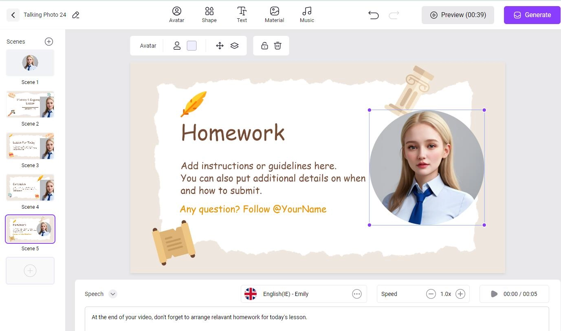The width and height of the screenshot is (561, 331).
Task: Preview the video
Action: click(458, 15)
